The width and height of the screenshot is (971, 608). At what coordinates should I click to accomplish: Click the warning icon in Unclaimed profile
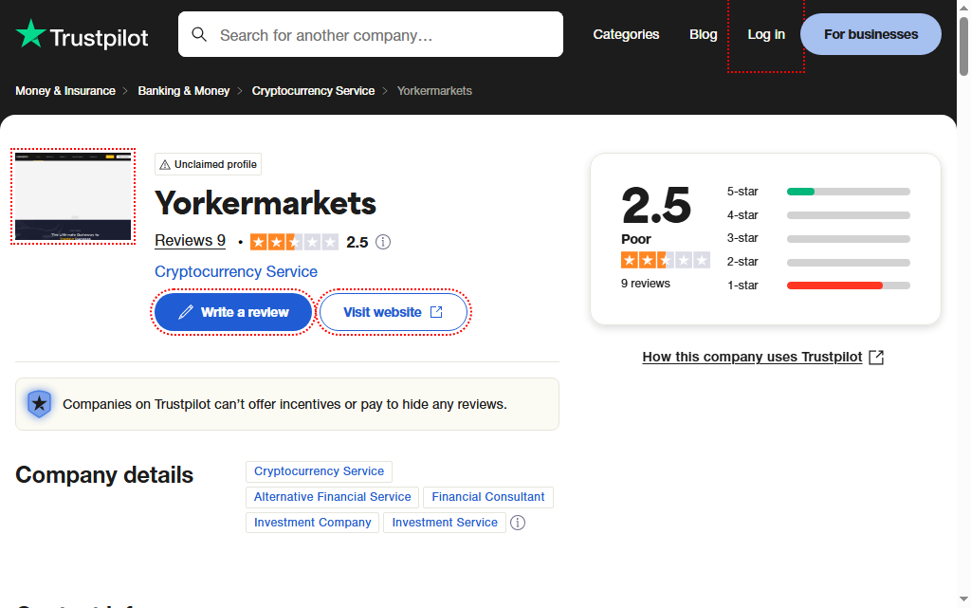click(x=165, y=165)
